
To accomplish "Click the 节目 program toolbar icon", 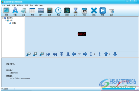I will coord(6,12).
